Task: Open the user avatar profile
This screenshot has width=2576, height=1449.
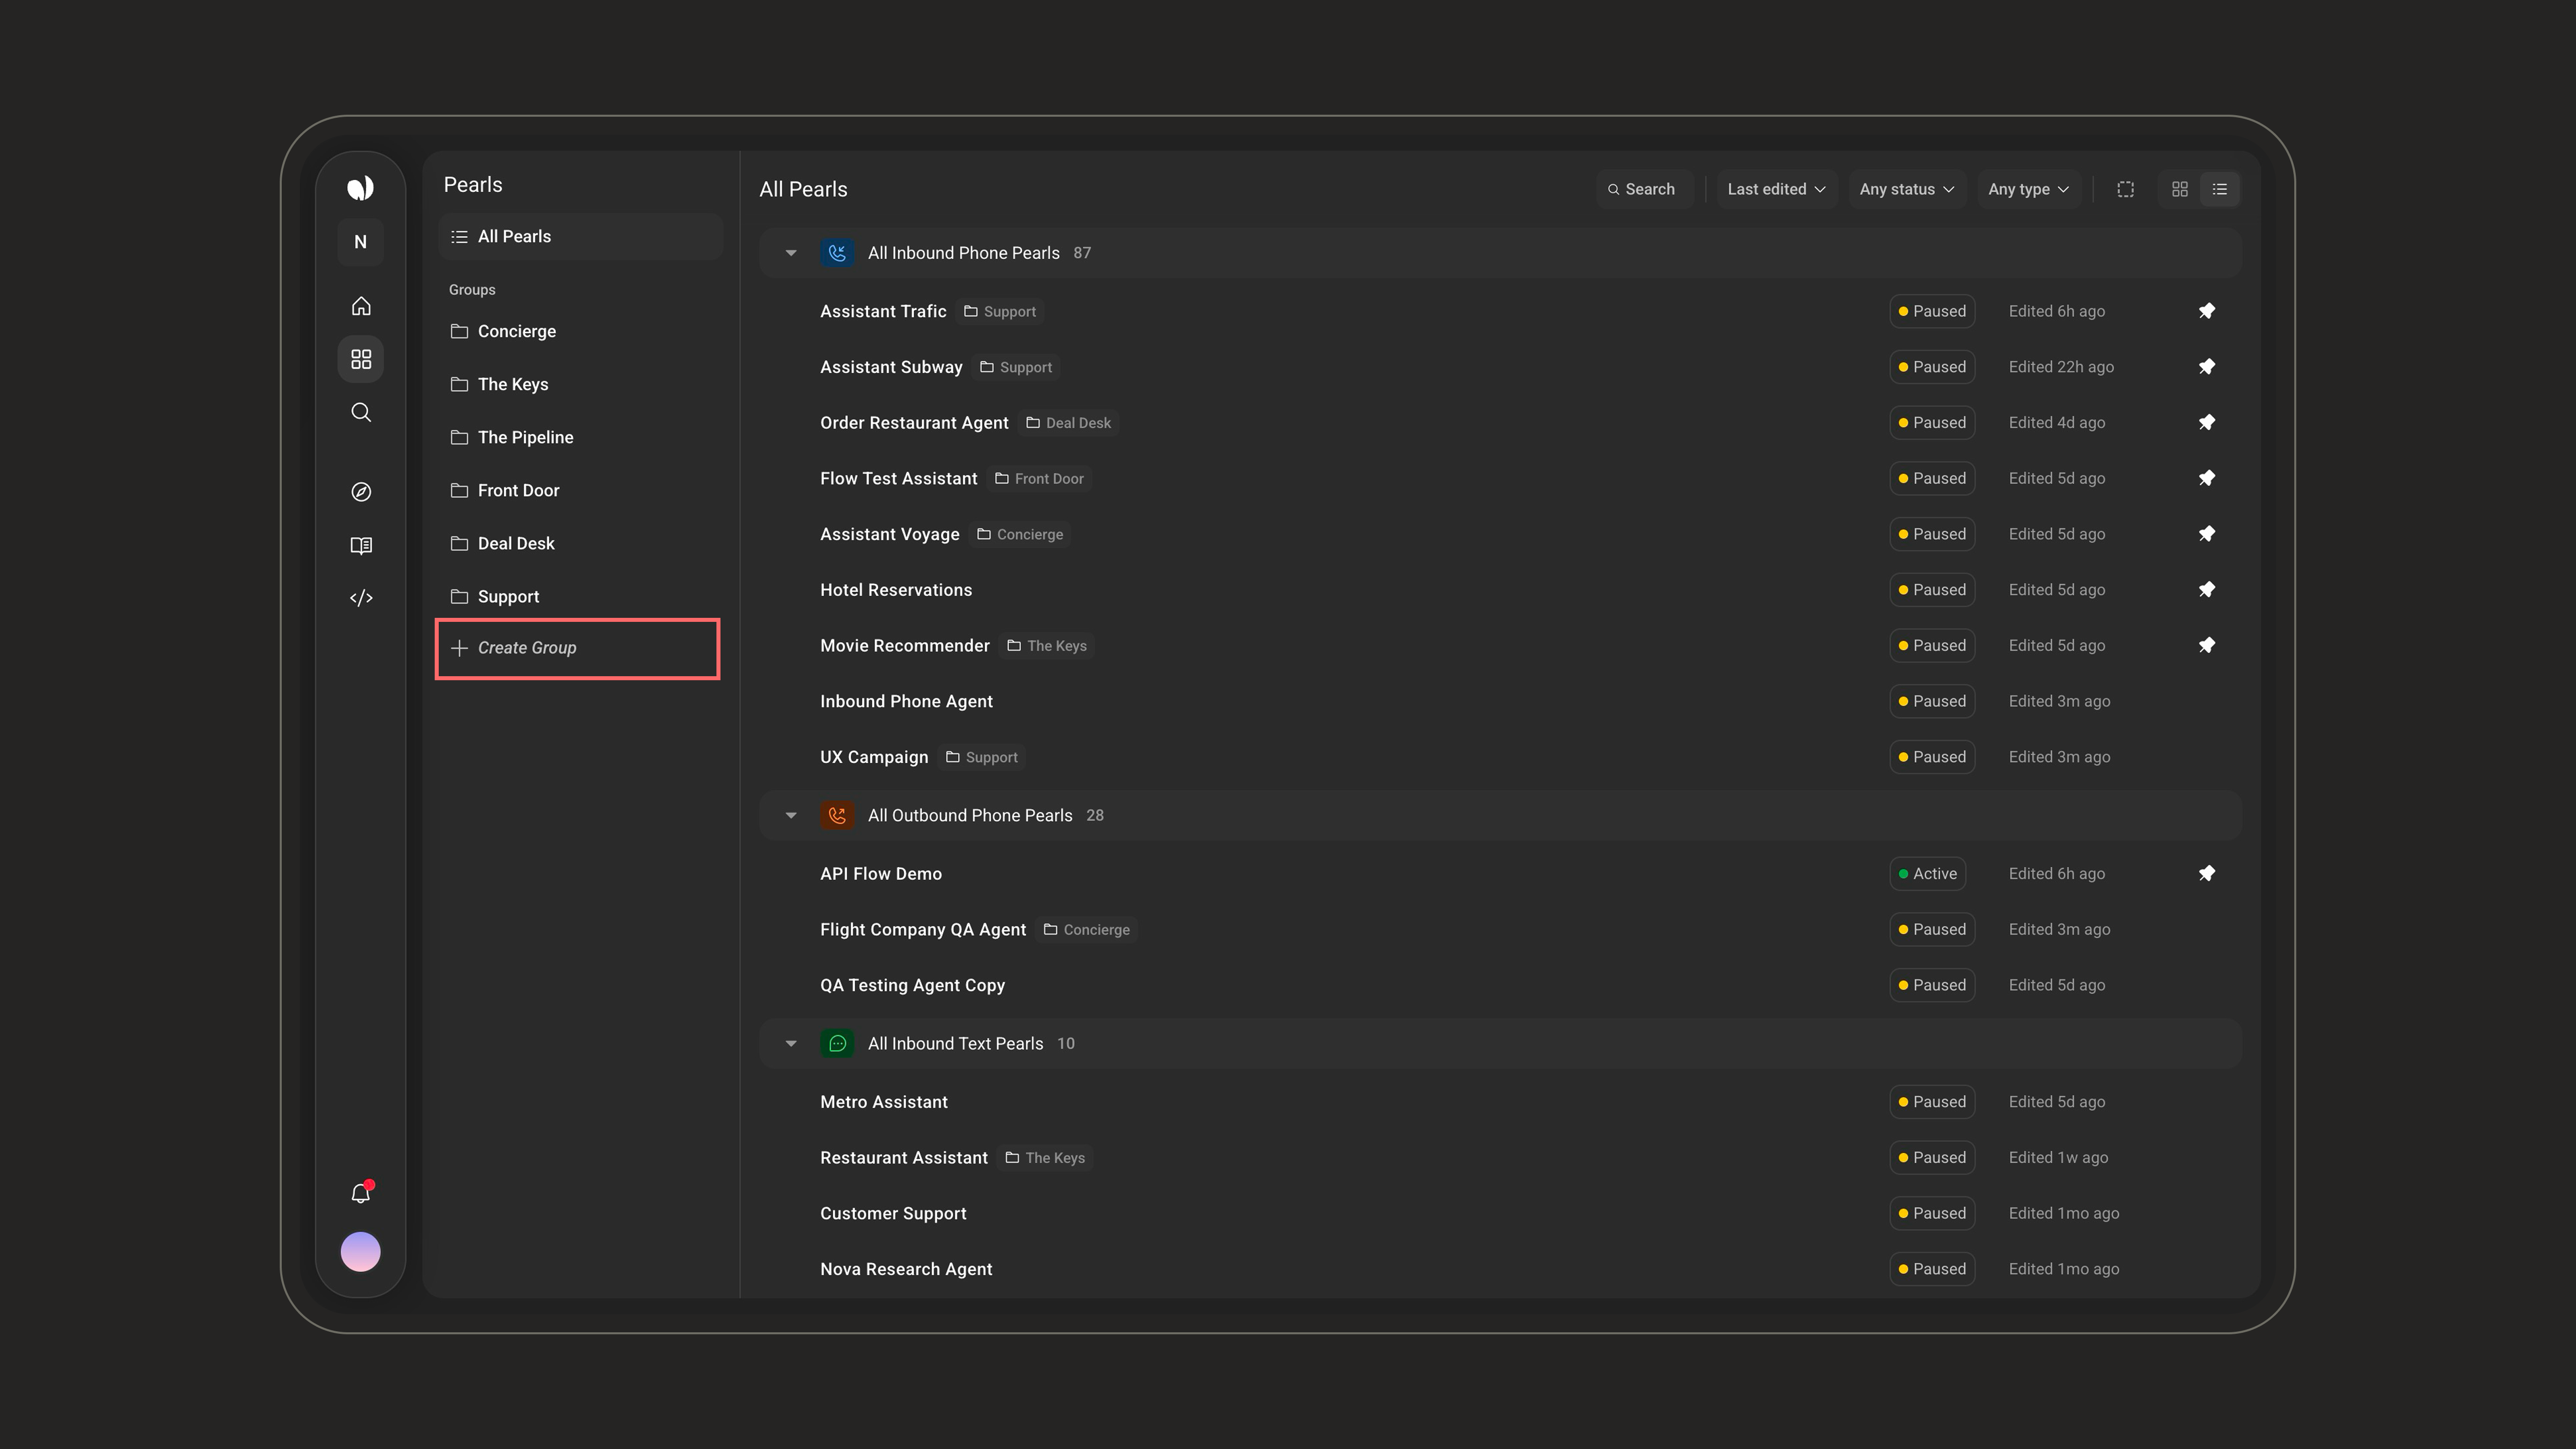Action: point(361,1252)
